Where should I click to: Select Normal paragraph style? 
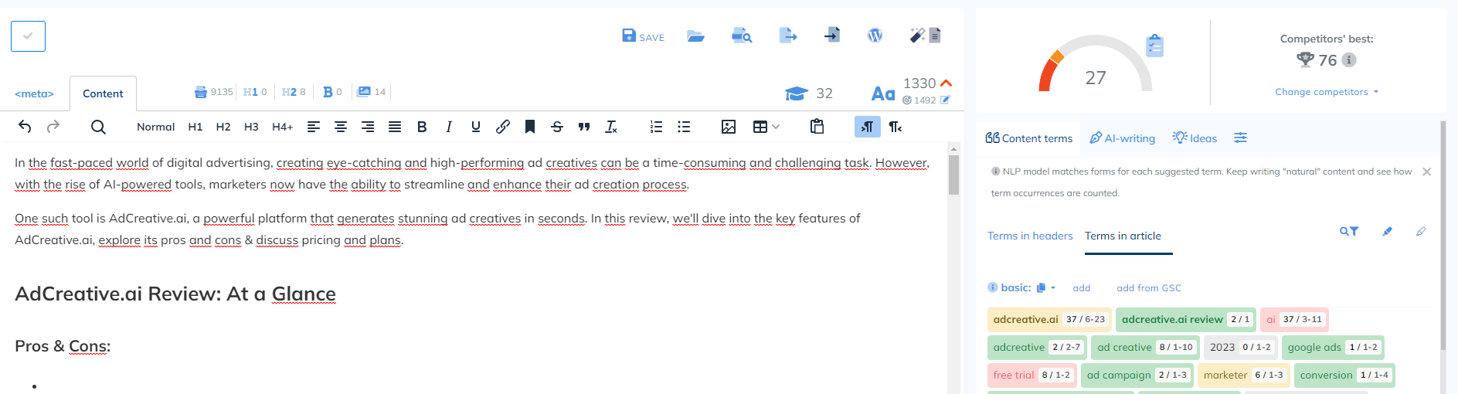155,127
